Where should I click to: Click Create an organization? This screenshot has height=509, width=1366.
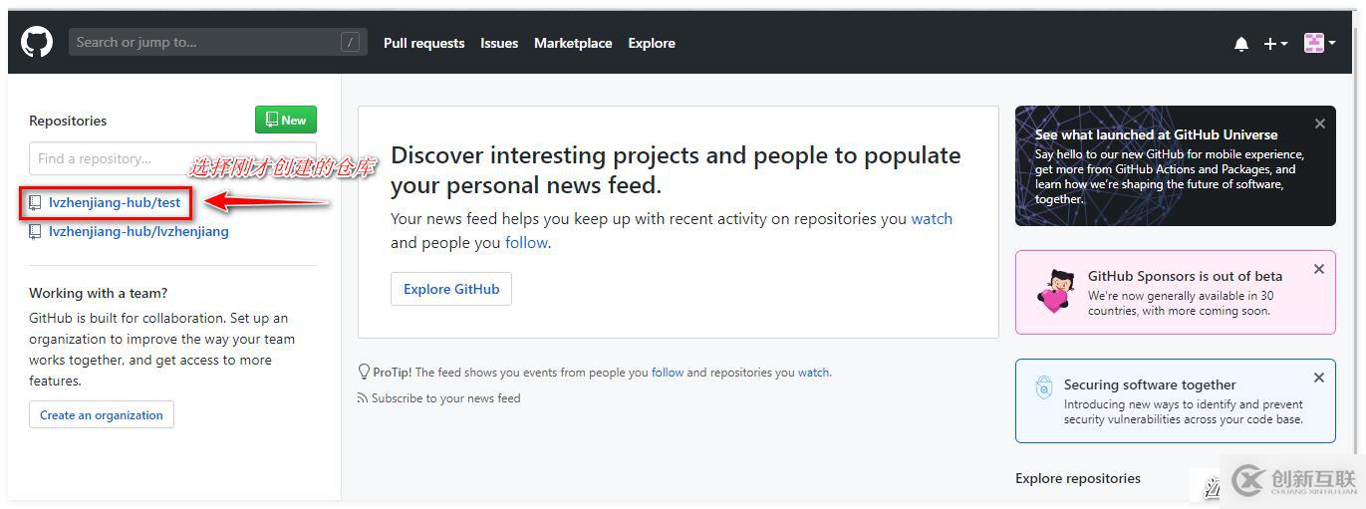[x=102, y=414]
